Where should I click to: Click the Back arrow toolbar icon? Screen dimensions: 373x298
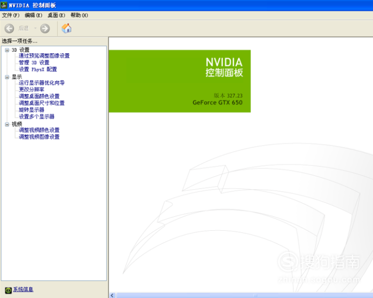(x=9, y=29)
